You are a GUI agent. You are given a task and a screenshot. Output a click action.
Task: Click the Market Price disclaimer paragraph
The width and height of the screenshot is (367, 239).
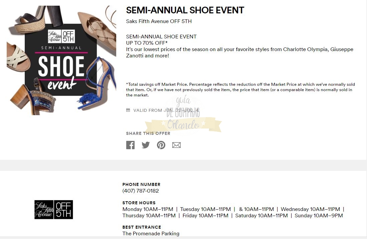click(x=240, y=89)
